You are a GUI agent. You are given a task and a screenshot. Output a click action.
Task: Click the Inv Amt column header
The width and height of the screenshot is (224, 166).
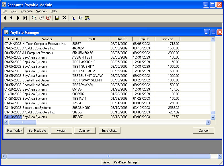point(167,39)
